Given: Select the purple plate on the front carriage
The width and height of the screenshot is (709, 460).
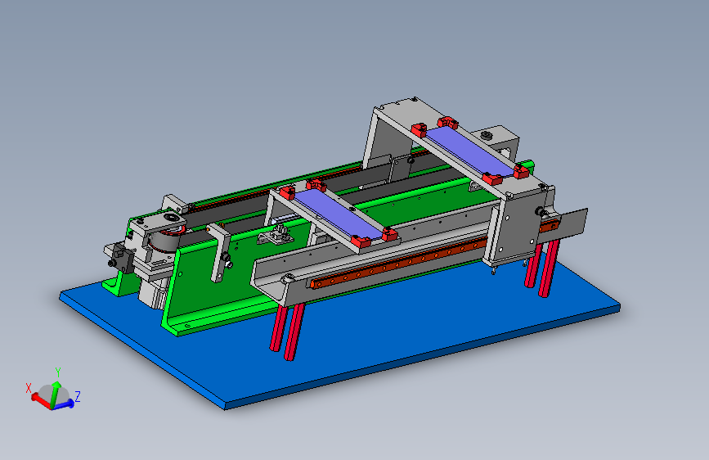Looking at the screenshot, I should point(339,214).
